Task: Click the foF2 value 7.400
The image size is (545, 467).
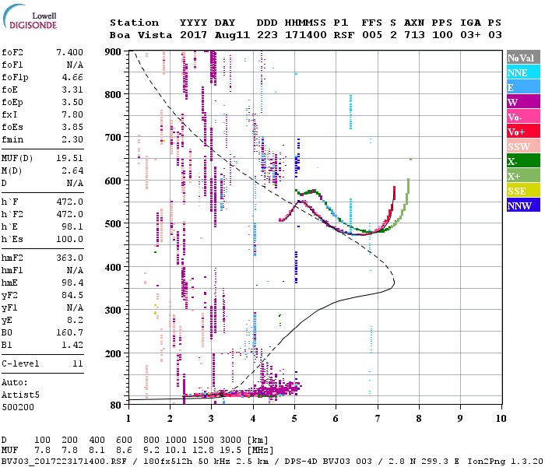Action: 69,52
